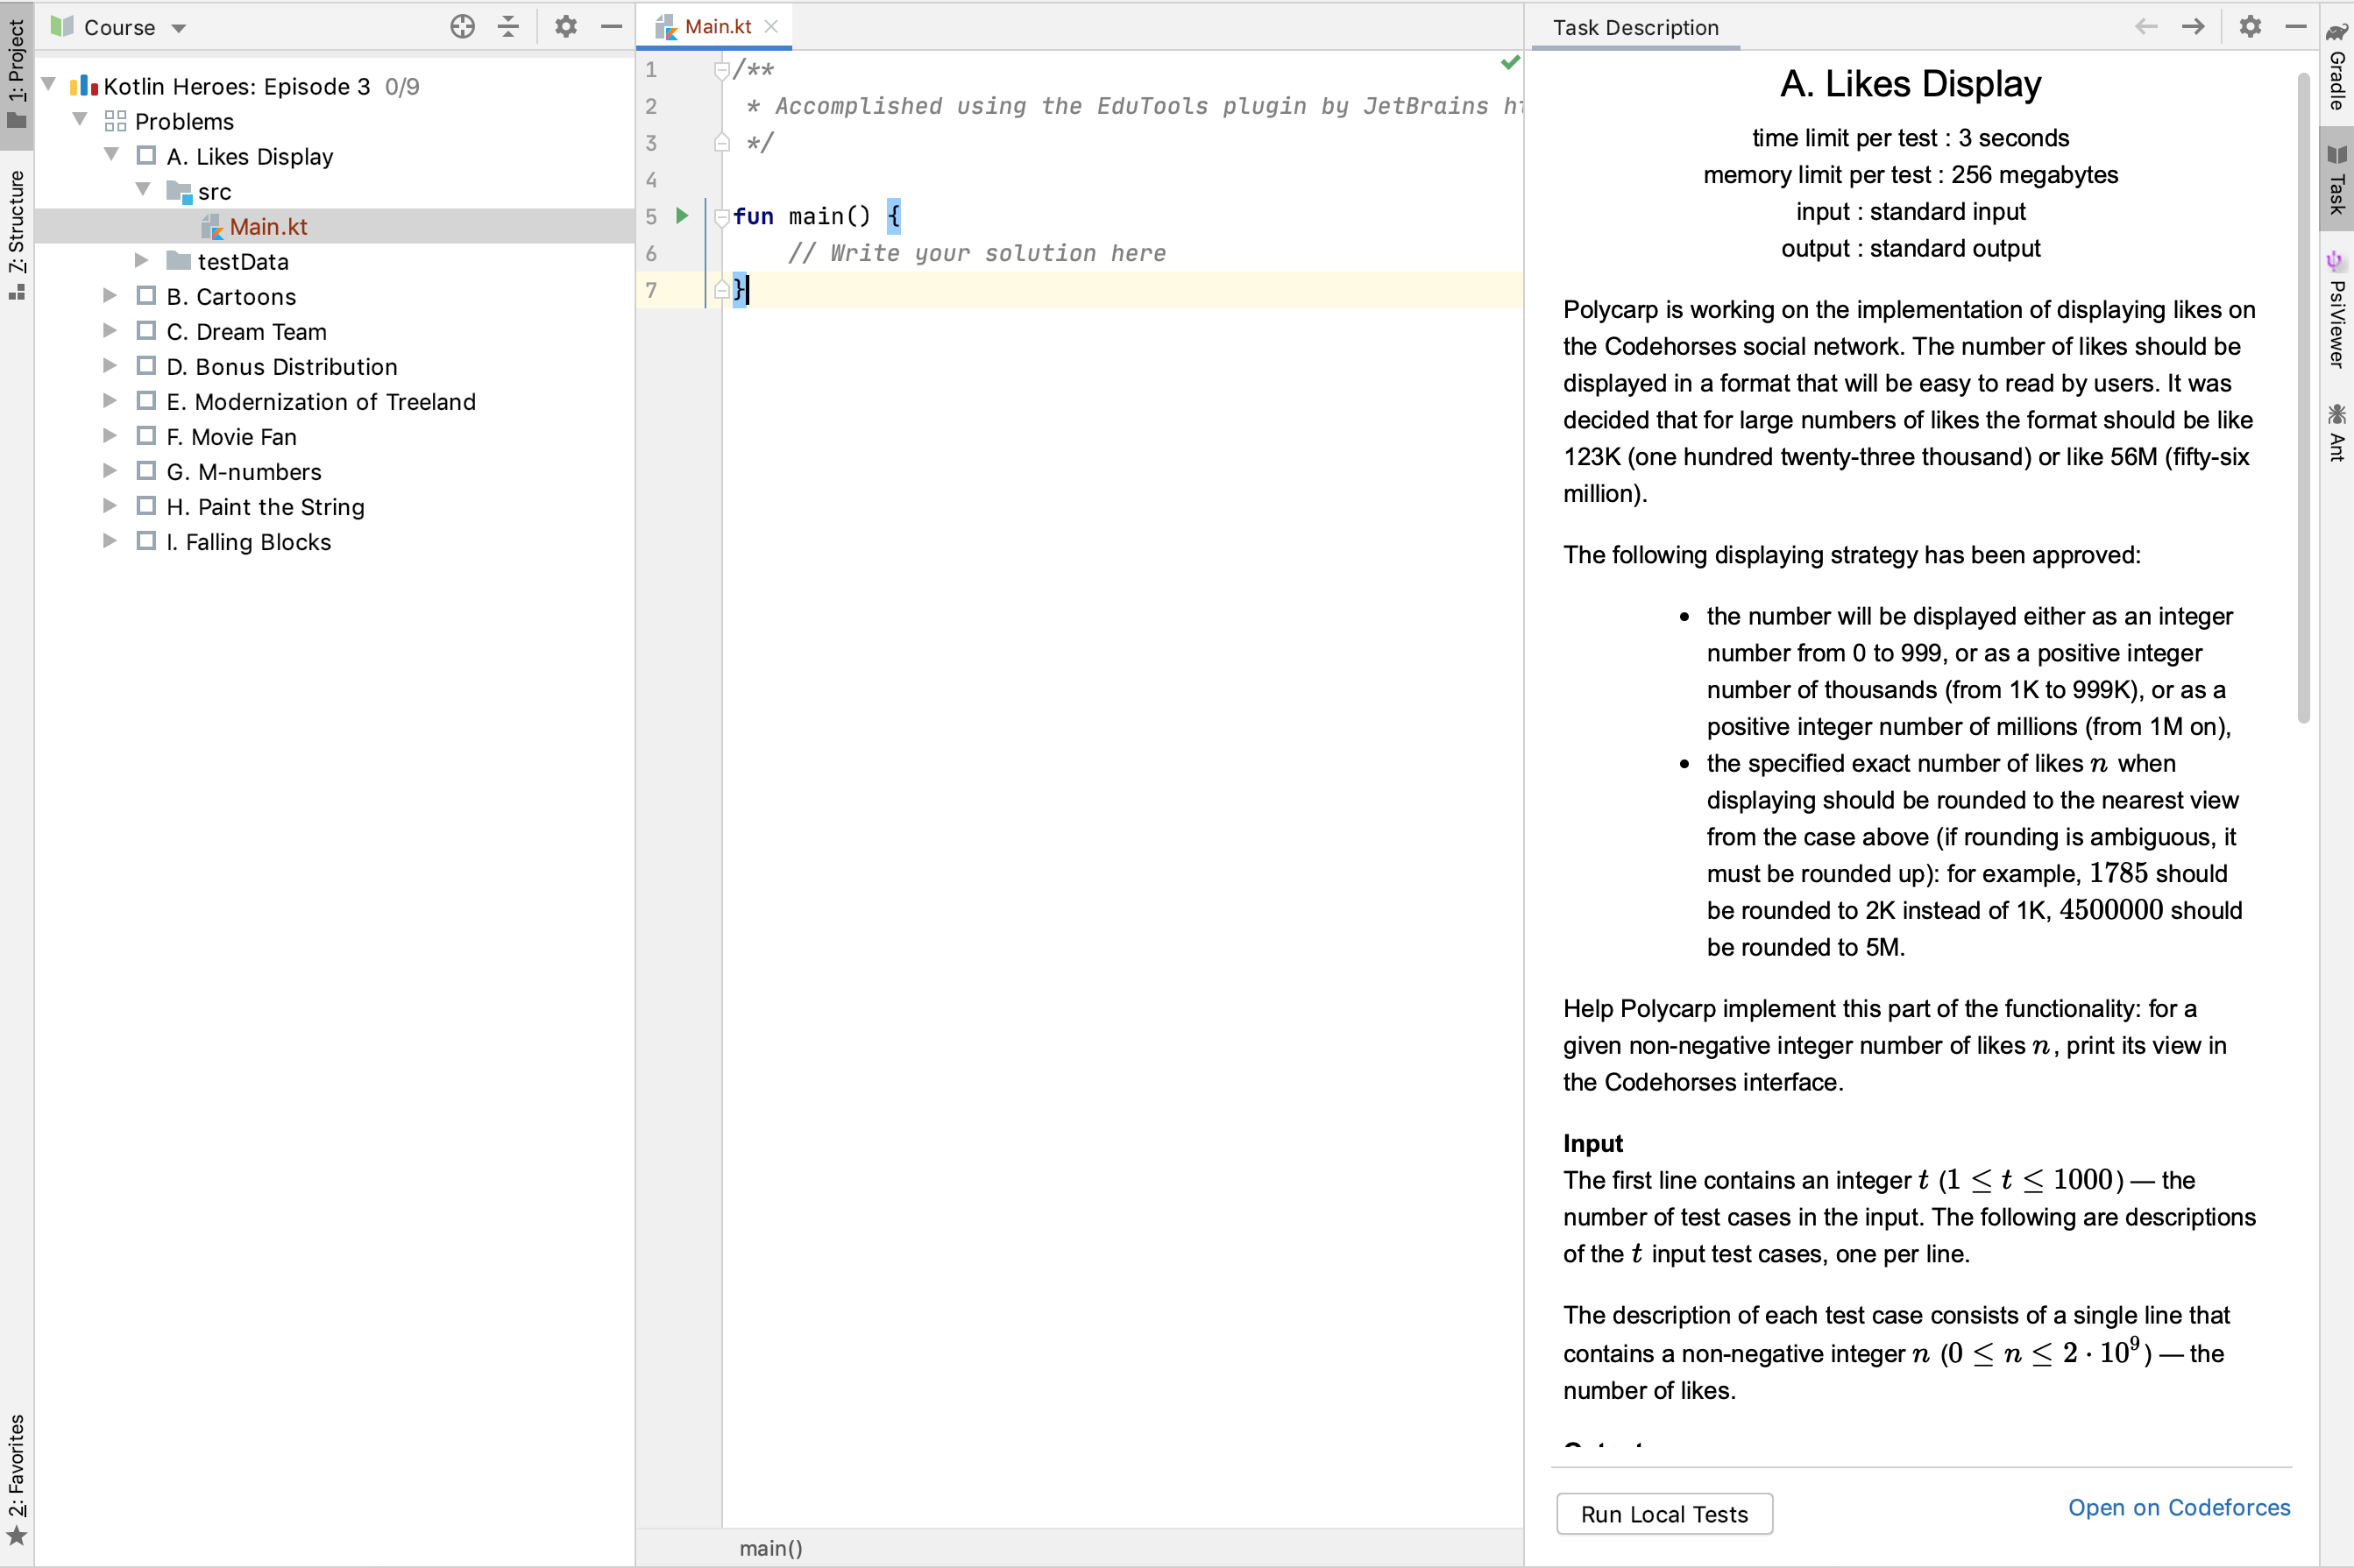Go to previous task with back arrow

click(x=2146, y=27)
